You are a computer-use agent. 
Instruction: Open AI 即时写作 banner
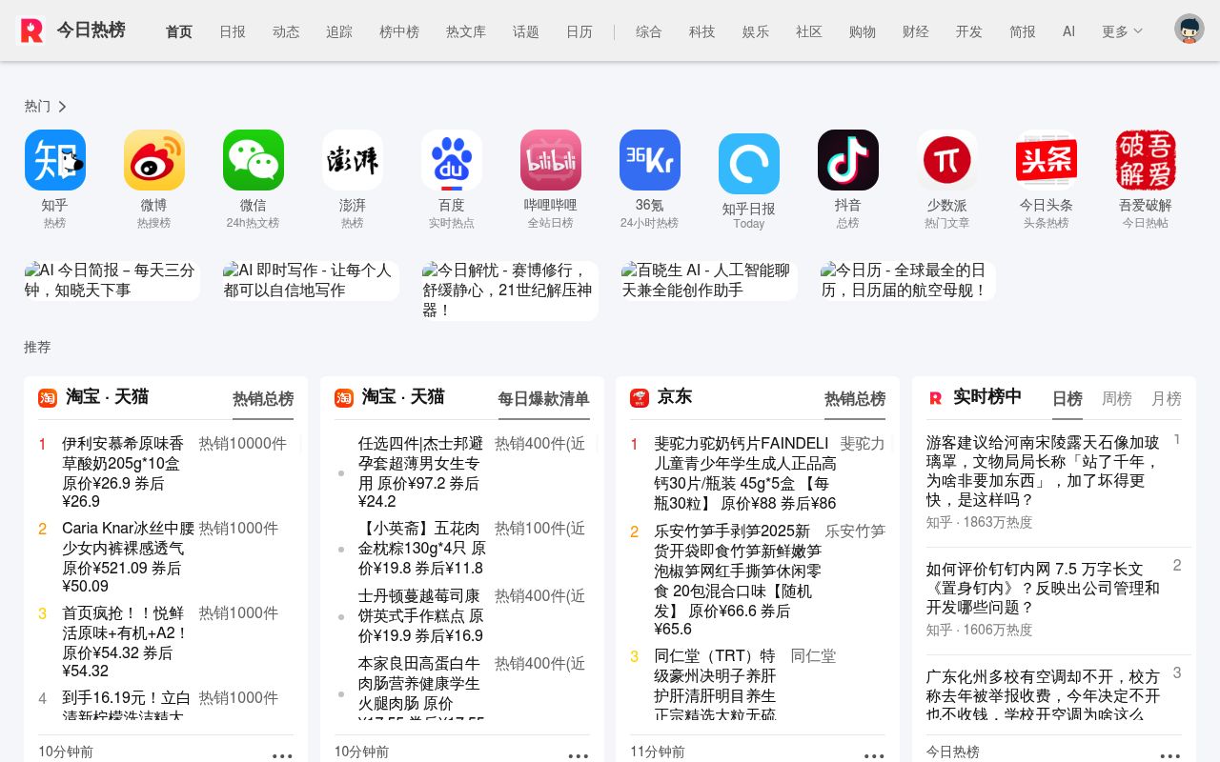[312, 281]
